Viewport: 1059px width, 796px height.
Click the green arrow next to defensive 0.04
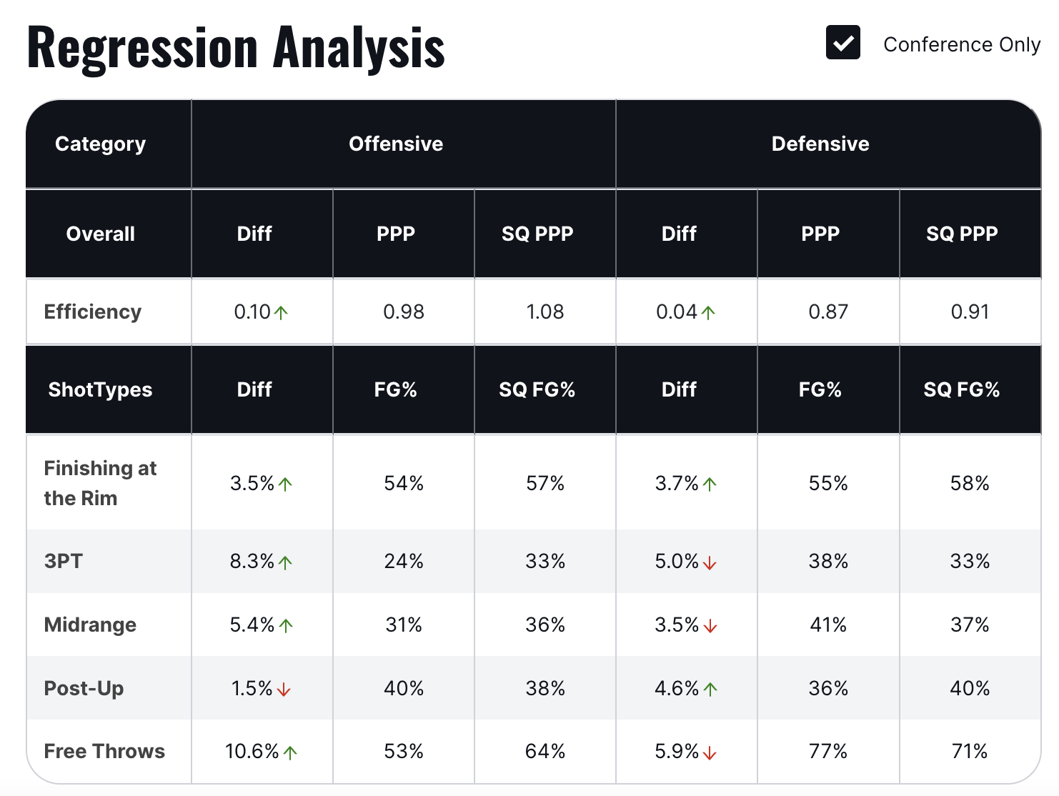[708, 313]
